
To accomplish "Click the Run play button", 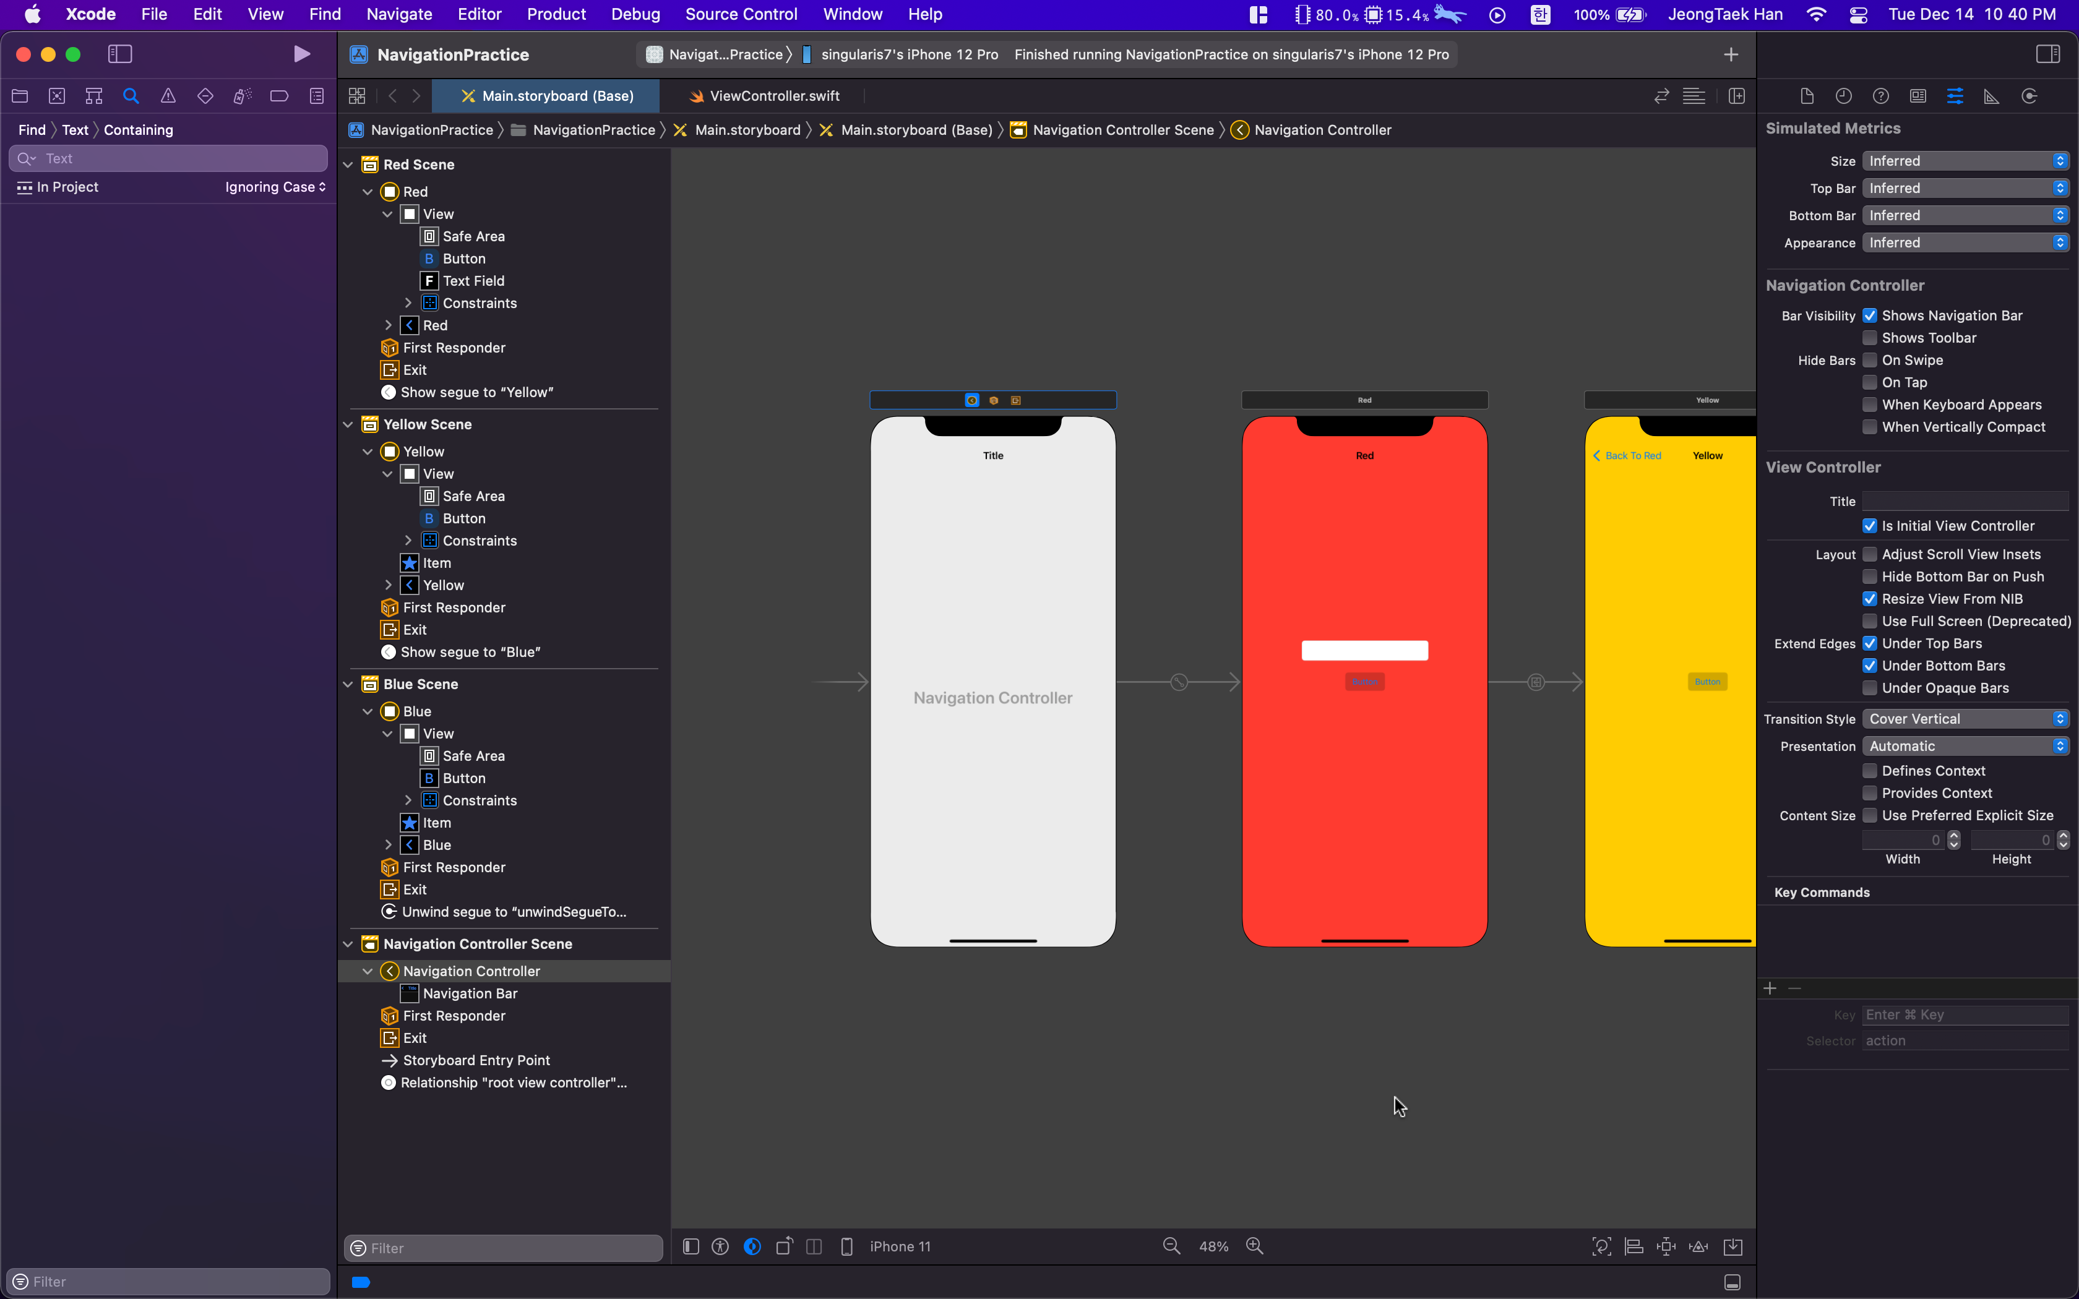I will tap(301, 54).
